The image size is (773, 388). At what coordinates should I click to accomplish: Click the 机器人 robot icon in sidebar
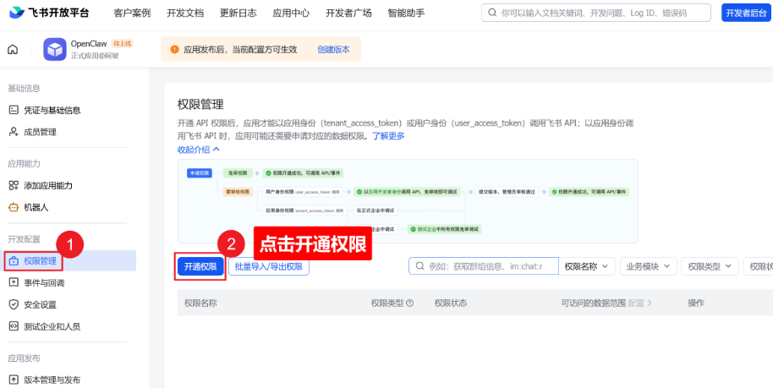coord(14,206)
